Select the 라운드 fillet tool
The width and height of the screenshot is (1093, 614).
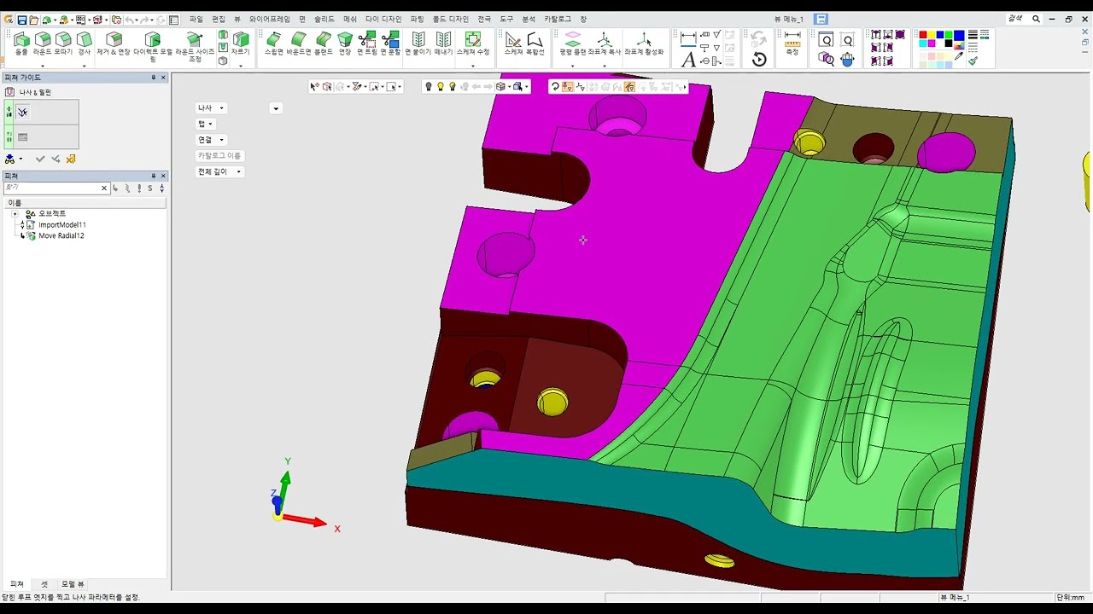click(x=42, y=44)
